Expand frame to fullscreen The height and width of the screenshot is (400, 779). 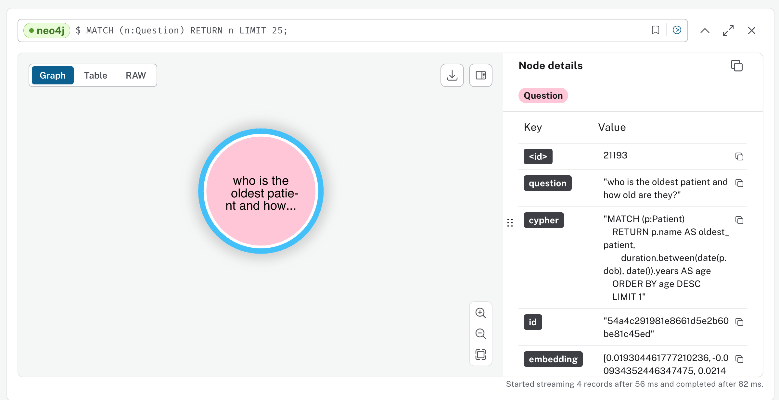[x=728, y=31]
